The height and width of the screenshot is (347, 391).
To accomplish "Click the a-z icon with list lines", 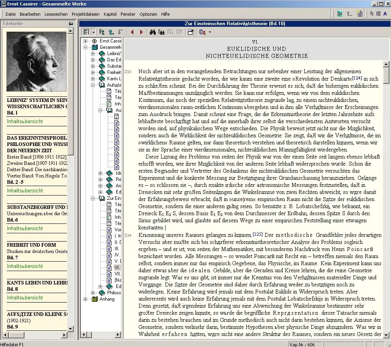I will pos(378,14).
